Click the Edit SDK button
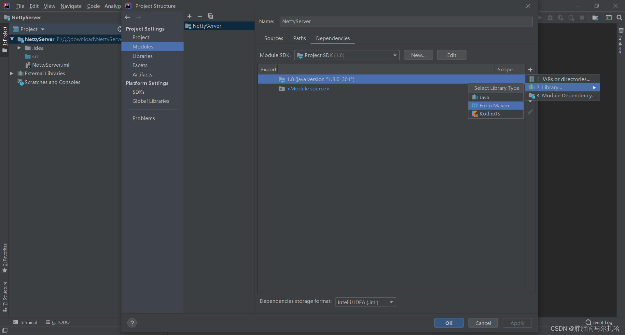 [452, 55]
